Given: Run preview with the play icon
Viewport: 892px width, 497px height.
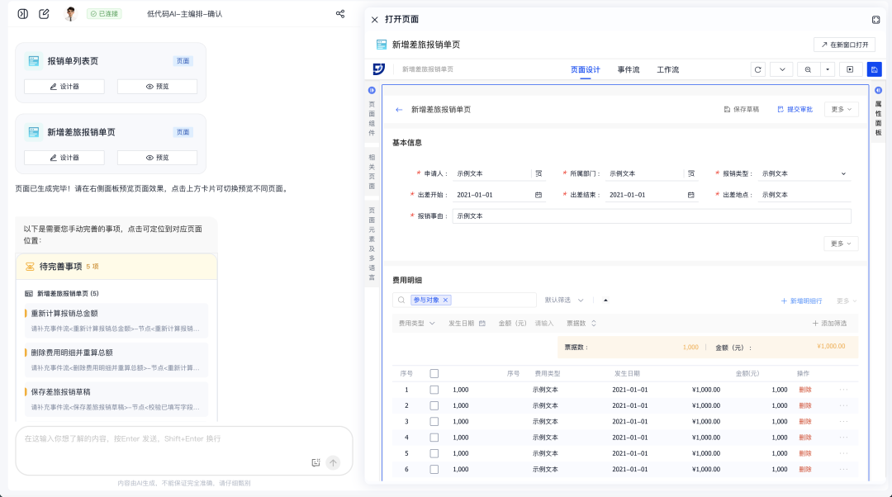Looking at the screenshot, I should (x=850, y=69).
